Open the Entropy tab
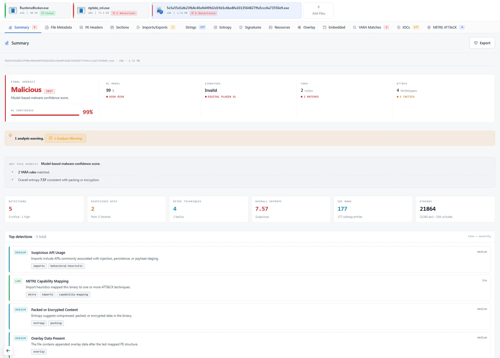The image size is (500, 358). (x=222, y=27)
